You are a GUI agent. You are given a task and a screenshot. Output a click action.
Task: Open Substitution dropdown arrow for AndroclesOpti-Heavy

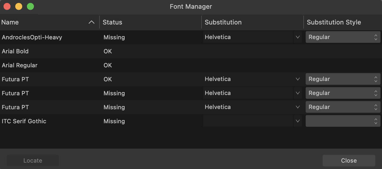[x=298, y=37]
